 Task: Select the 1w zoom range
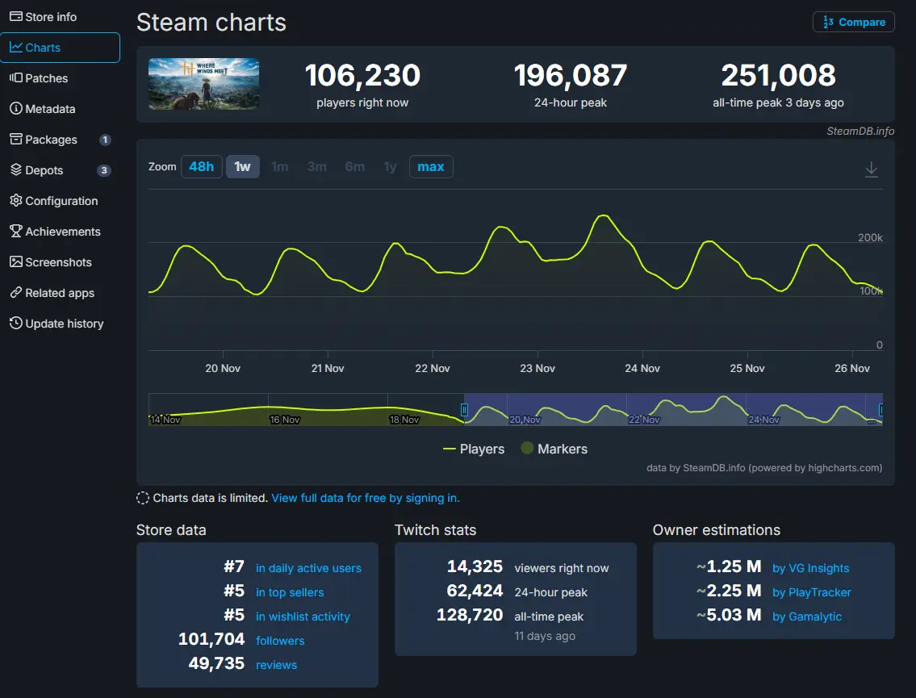point(242,167)
